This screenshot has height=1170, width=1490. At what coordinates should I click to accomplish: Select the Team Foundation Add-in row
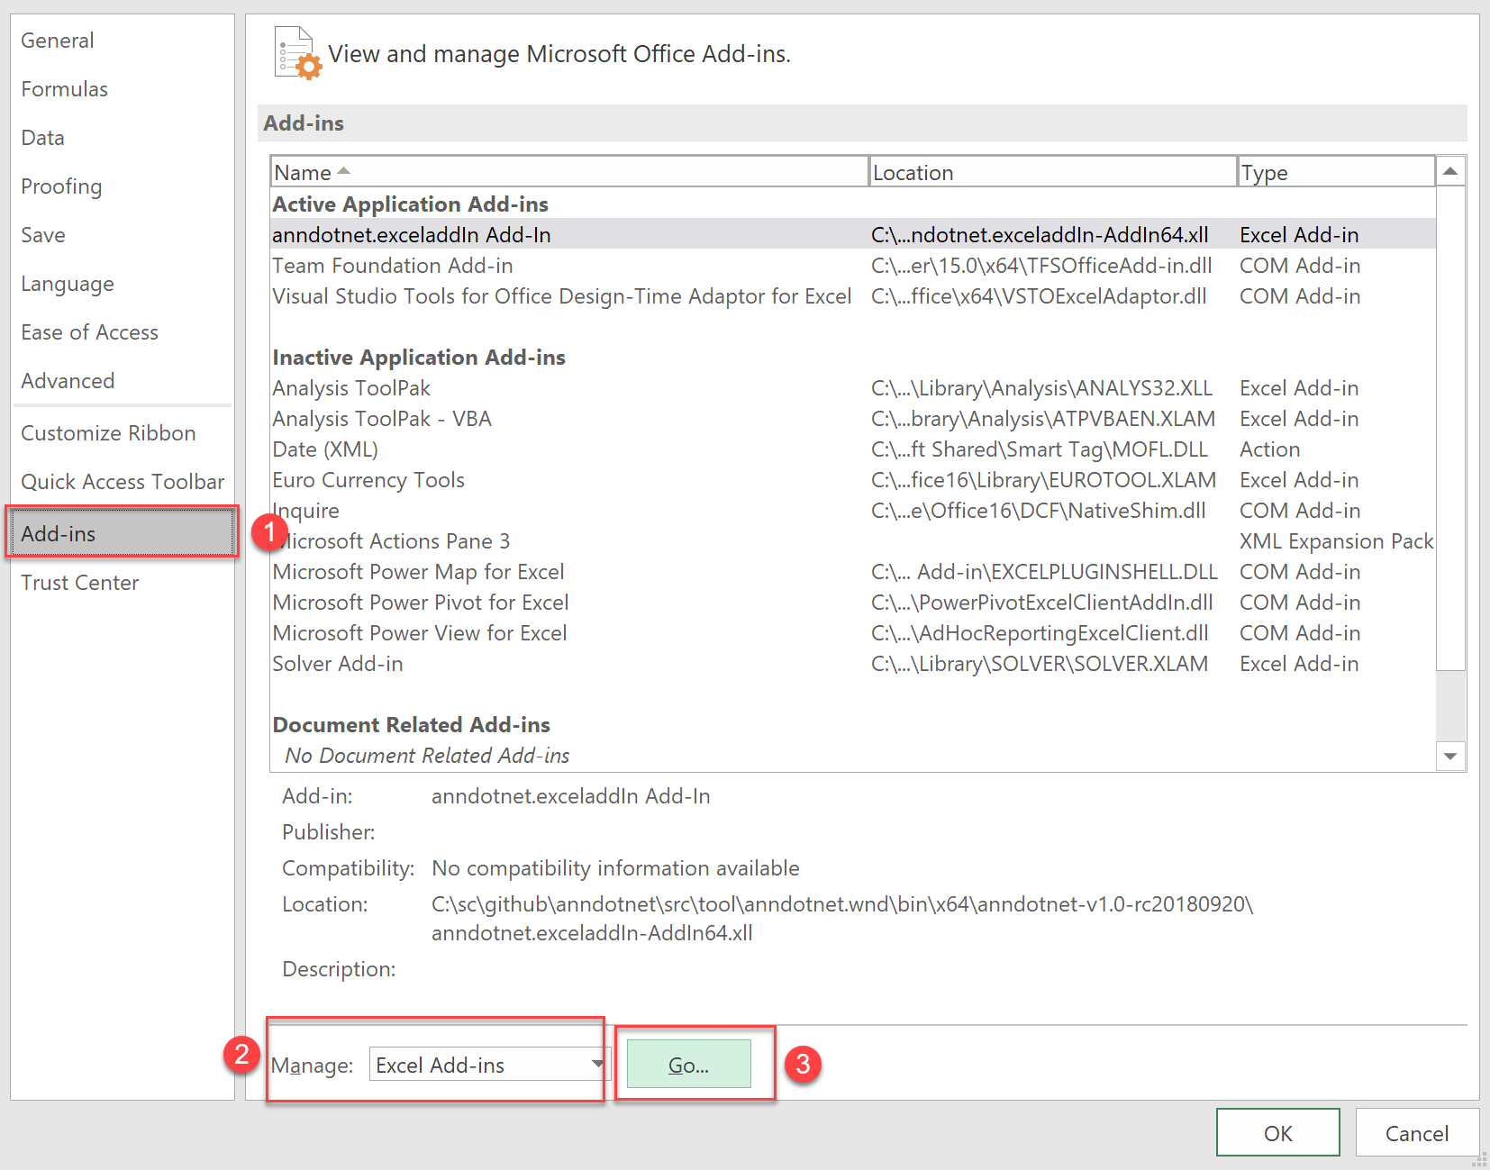coord(853,266)
